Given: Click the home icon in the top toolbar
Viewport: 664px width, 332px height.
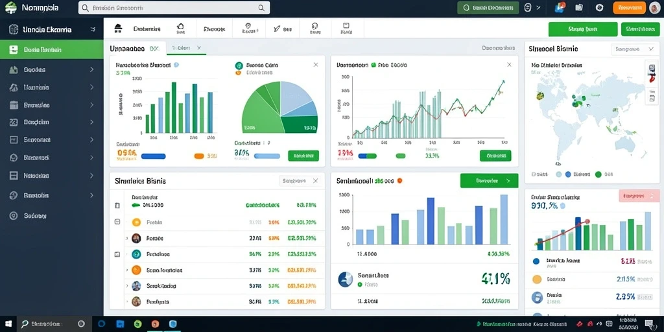Looking at the screenshot, I should pos(118,29).
